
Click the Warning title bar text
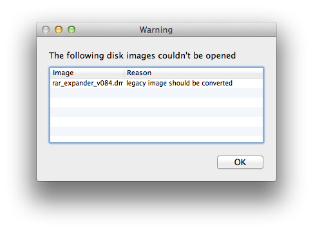[x=156, y=30]
